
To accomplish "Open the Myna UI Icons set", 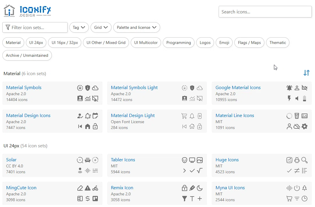I will tap(230, 188).
